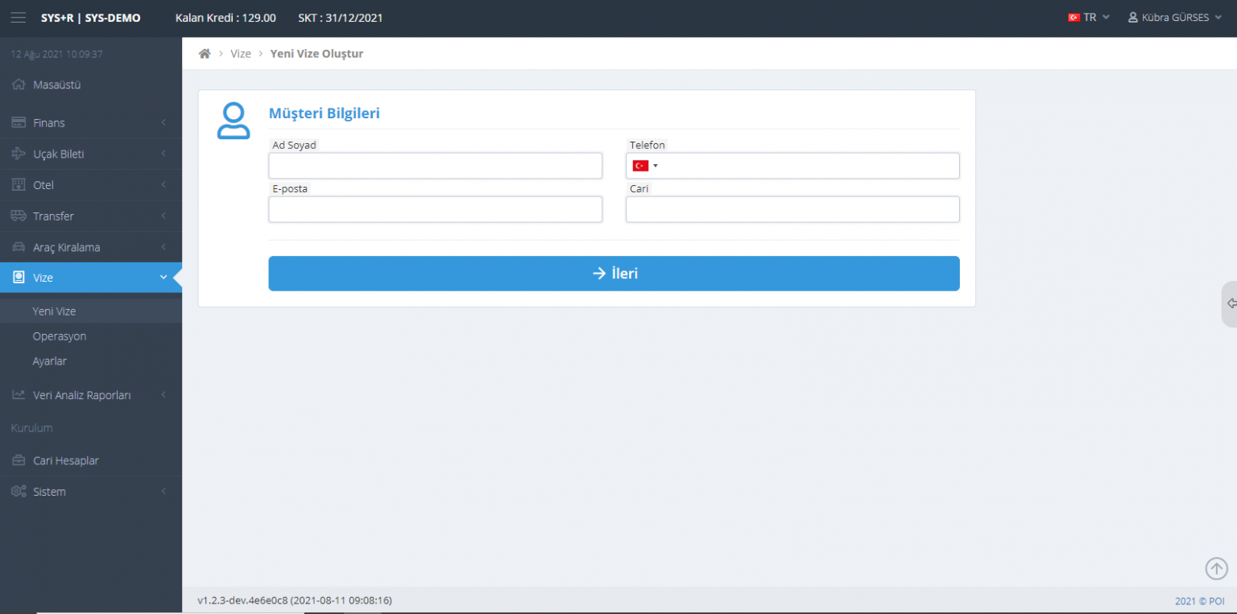Click the İleri button
The image size is (1237, 614).
tap(614, 274)
